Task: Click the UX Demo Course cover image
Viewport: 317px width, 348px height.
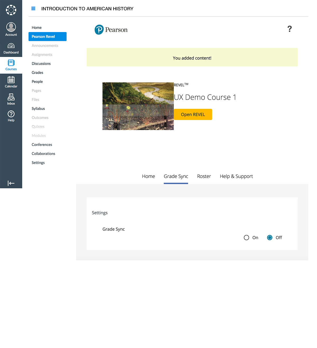Action: (138, 106)
